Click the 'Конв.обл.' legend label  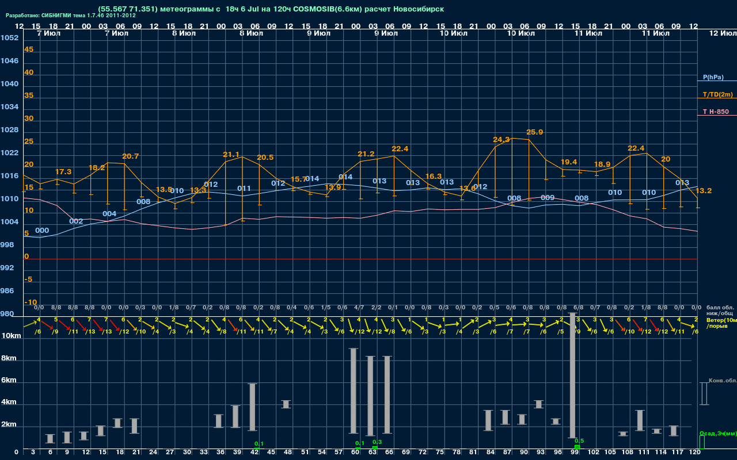(x=722, y=381)
